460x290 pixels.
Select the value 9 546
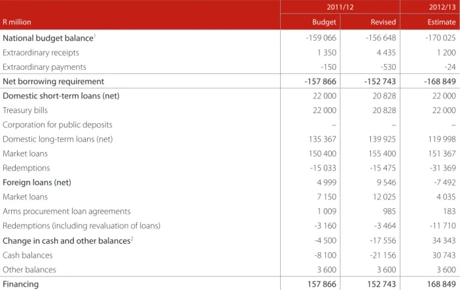386,182
